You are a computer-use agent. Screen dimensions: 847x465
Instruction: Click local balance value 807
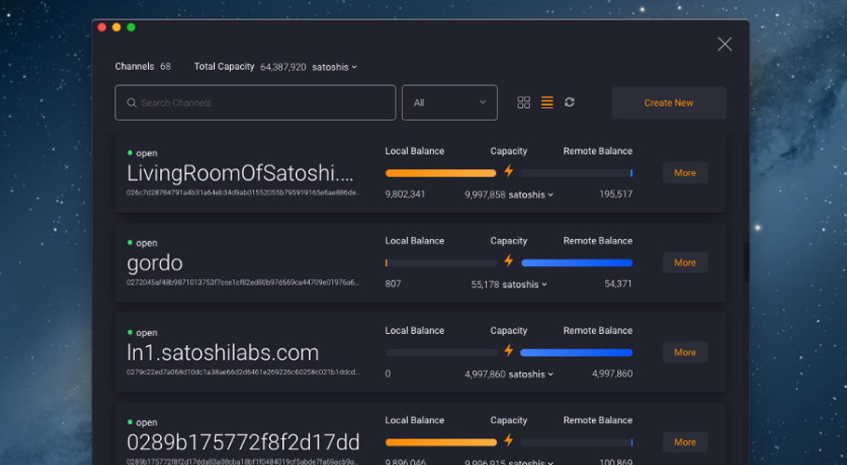(x=393, y=284)
